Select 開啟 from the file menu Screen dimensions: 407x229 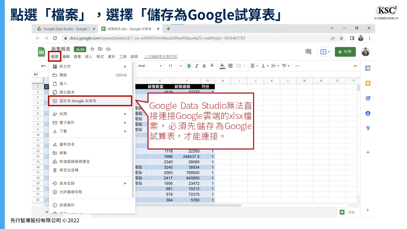90,75
